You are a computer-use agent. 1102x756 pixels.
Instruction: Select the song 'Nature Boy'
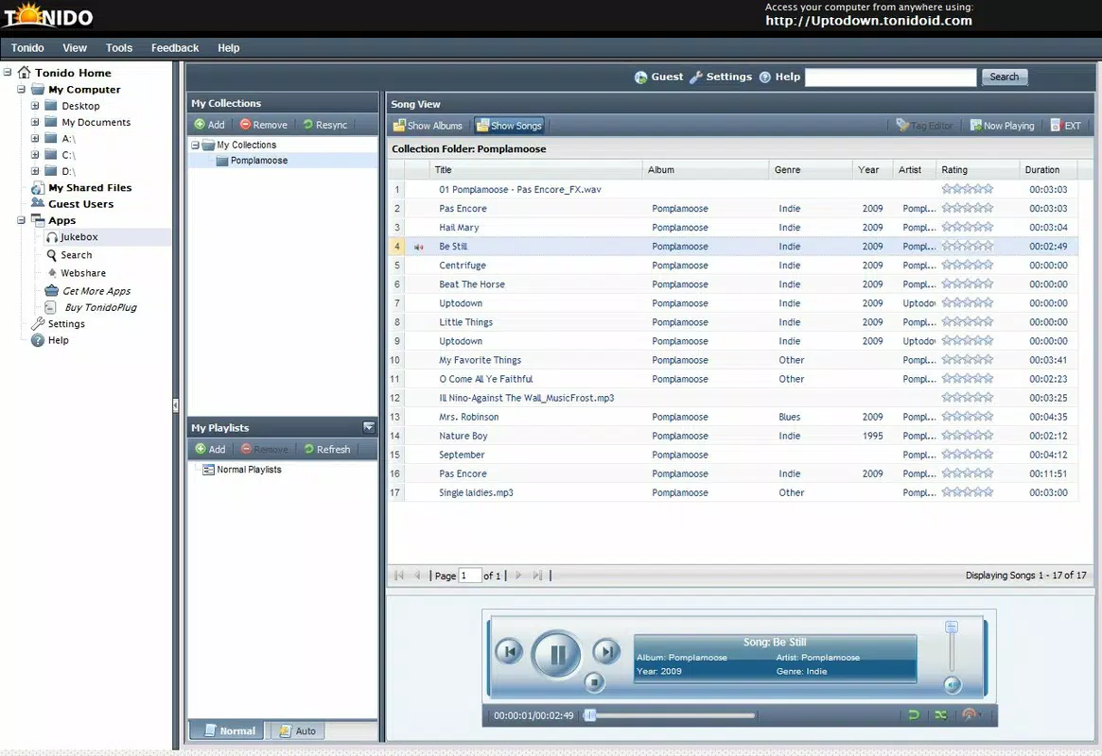[x=464, y=436]
